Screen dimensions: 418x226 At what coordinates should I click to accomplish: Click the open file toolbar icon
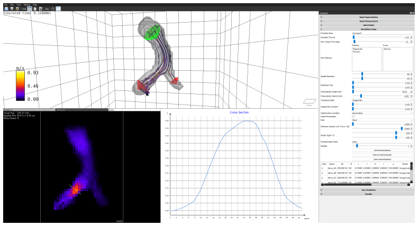tap(6, 9)
